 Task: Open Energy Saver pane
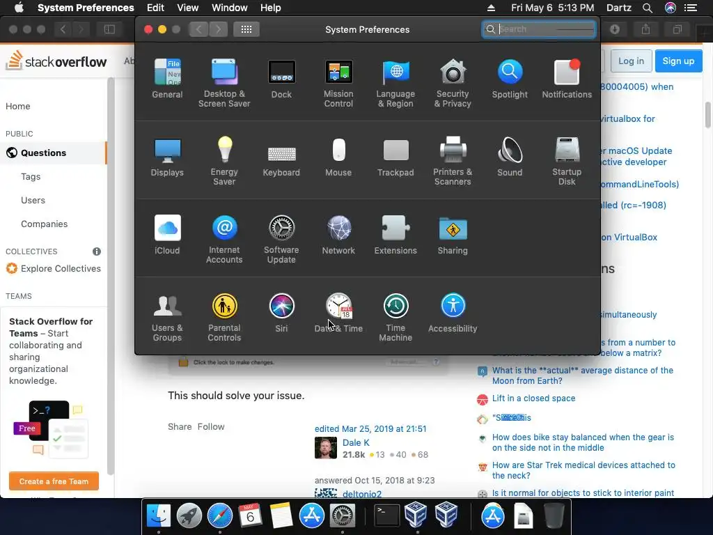click(224, 162)
